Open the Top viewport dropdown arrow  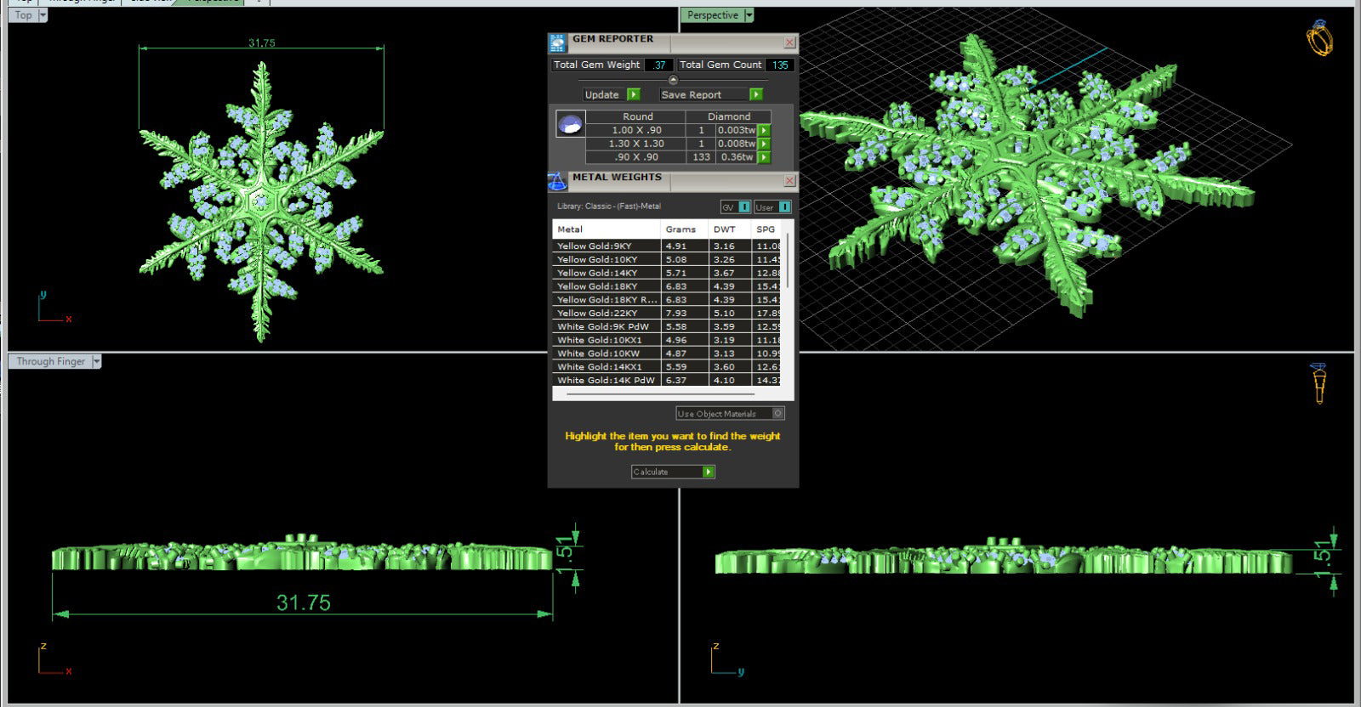pos(43,14)
